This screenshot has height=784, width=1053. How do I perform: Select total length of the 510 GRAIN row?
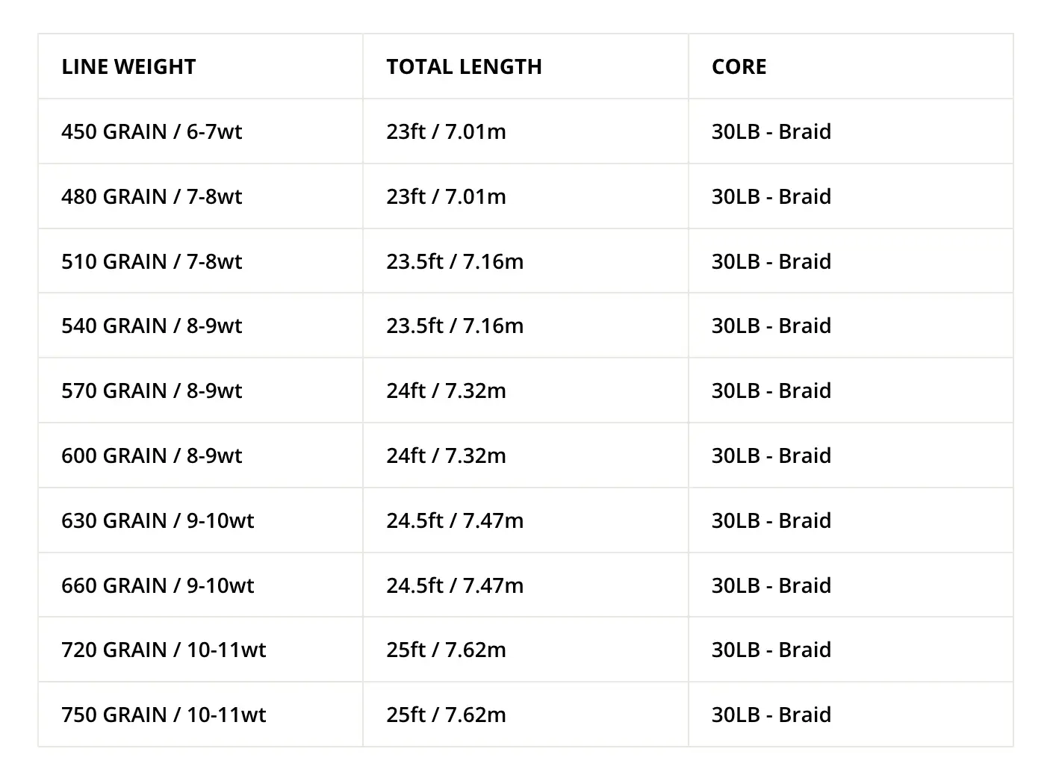[455, 261]
